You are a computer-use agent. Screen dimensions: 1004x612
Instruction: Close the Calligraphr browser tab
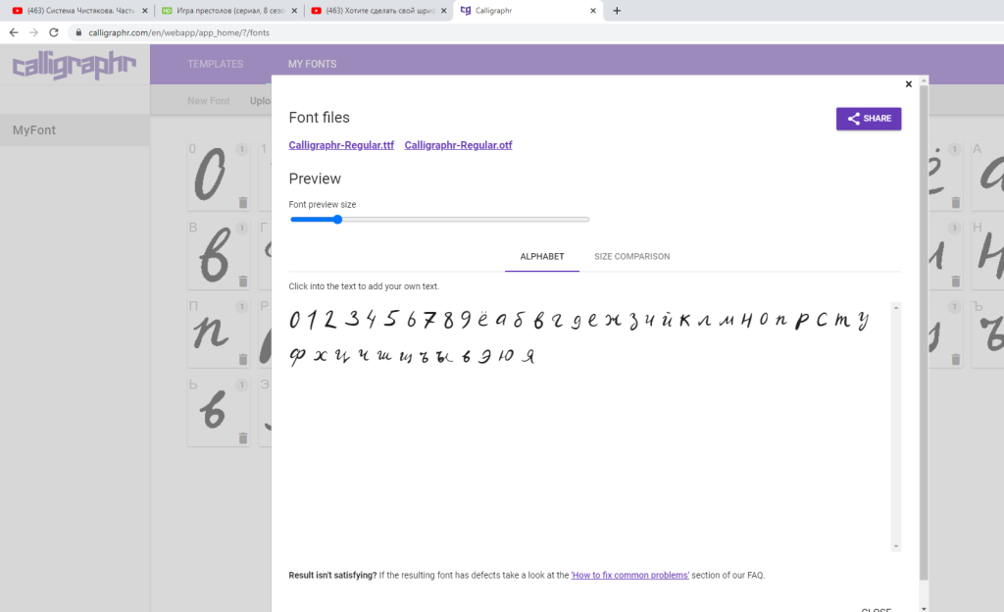[593, 10]
